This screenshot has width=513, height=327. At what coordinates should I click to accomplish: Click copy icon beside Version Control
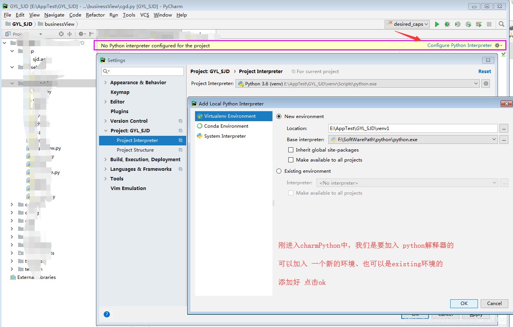(x=180, y=121)
